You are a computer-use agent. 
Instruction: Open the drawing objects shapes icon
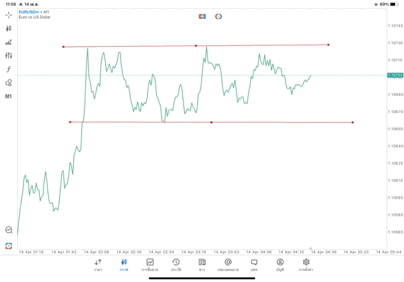click(x=8, y=83)
